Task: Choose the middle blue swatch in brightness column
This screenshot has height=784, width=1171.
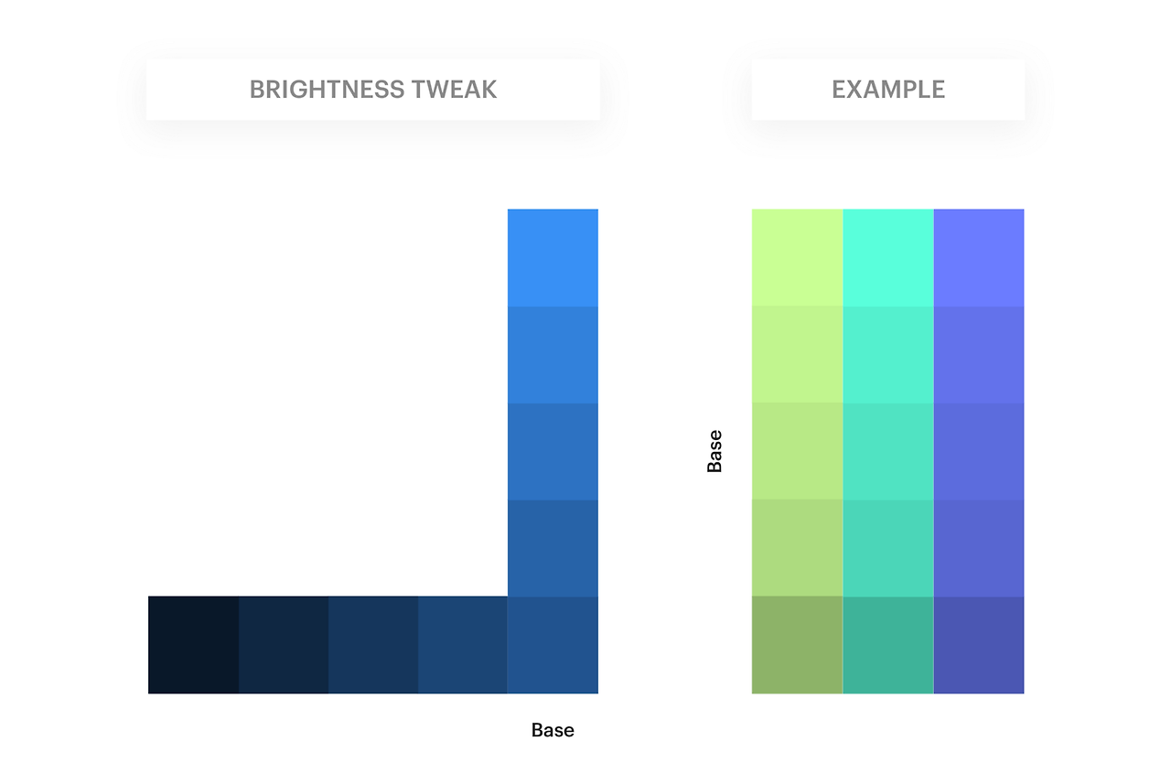Action: point(553,452)
